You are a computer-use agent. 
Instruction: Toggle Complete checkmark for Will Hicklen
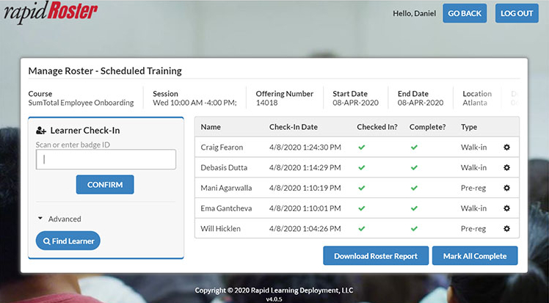pos(414,229)
